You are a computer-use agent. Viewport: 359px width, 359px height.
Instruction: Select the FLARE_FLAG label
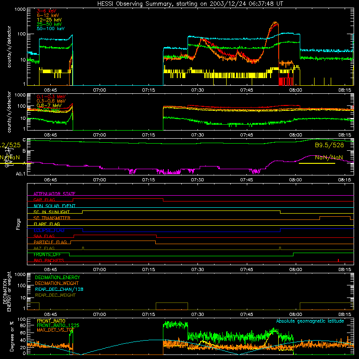[x=47, y=224]
